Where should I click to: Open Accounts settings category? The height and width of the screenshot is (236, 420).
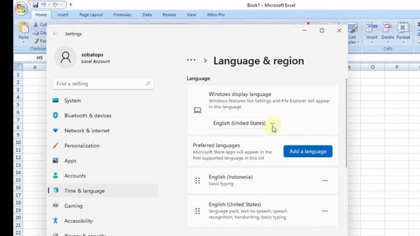tap(103, 176)
